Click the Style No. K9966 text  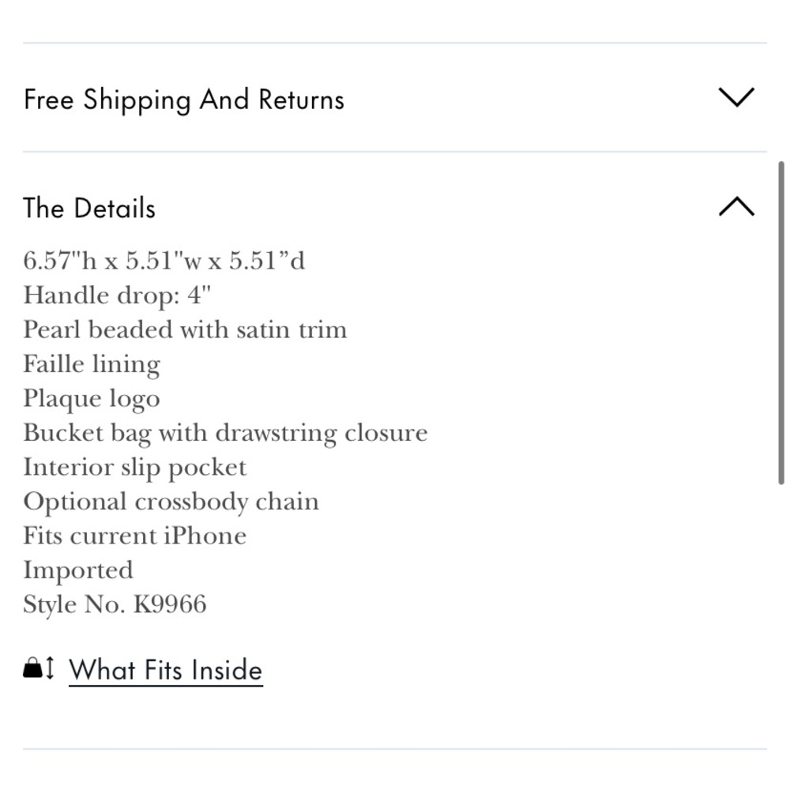pyautogui.click(x=115, y=604)
